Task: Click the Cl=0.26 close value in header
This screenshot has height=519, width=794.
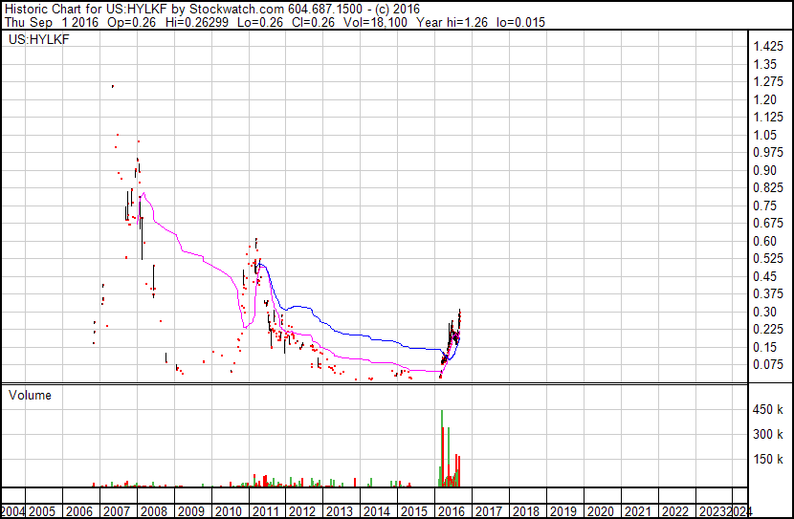Action: [x=314, y=22]
